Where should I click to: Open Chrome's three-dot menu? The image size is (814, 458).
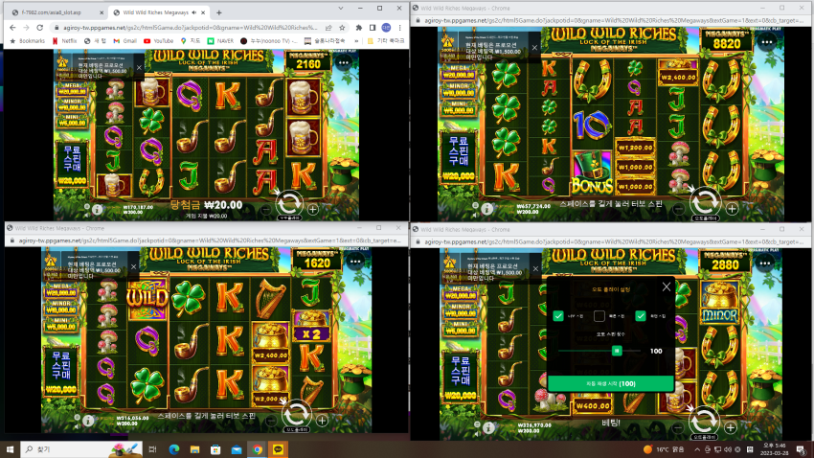pos(399,28)
